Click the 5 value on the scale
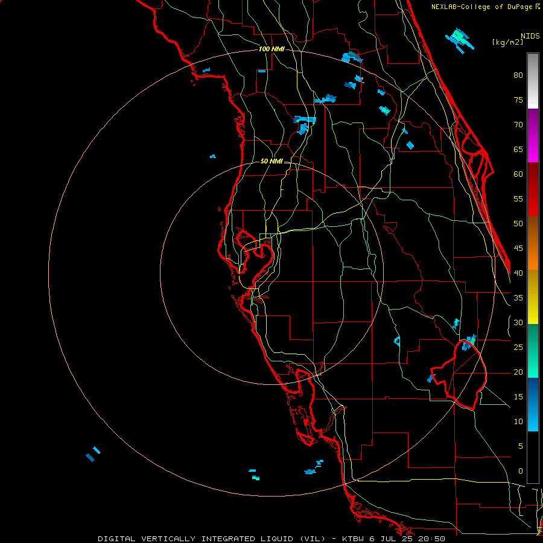Screen dimensions: 543x543 521,446
